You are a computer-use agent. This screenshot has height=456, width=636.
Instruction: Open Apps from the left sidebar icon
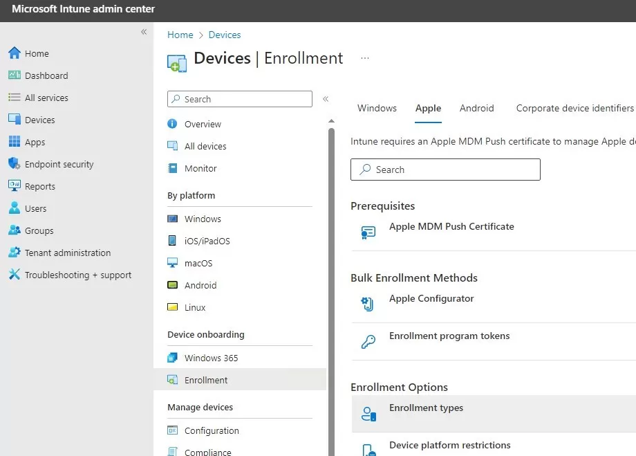coord(14,142)
